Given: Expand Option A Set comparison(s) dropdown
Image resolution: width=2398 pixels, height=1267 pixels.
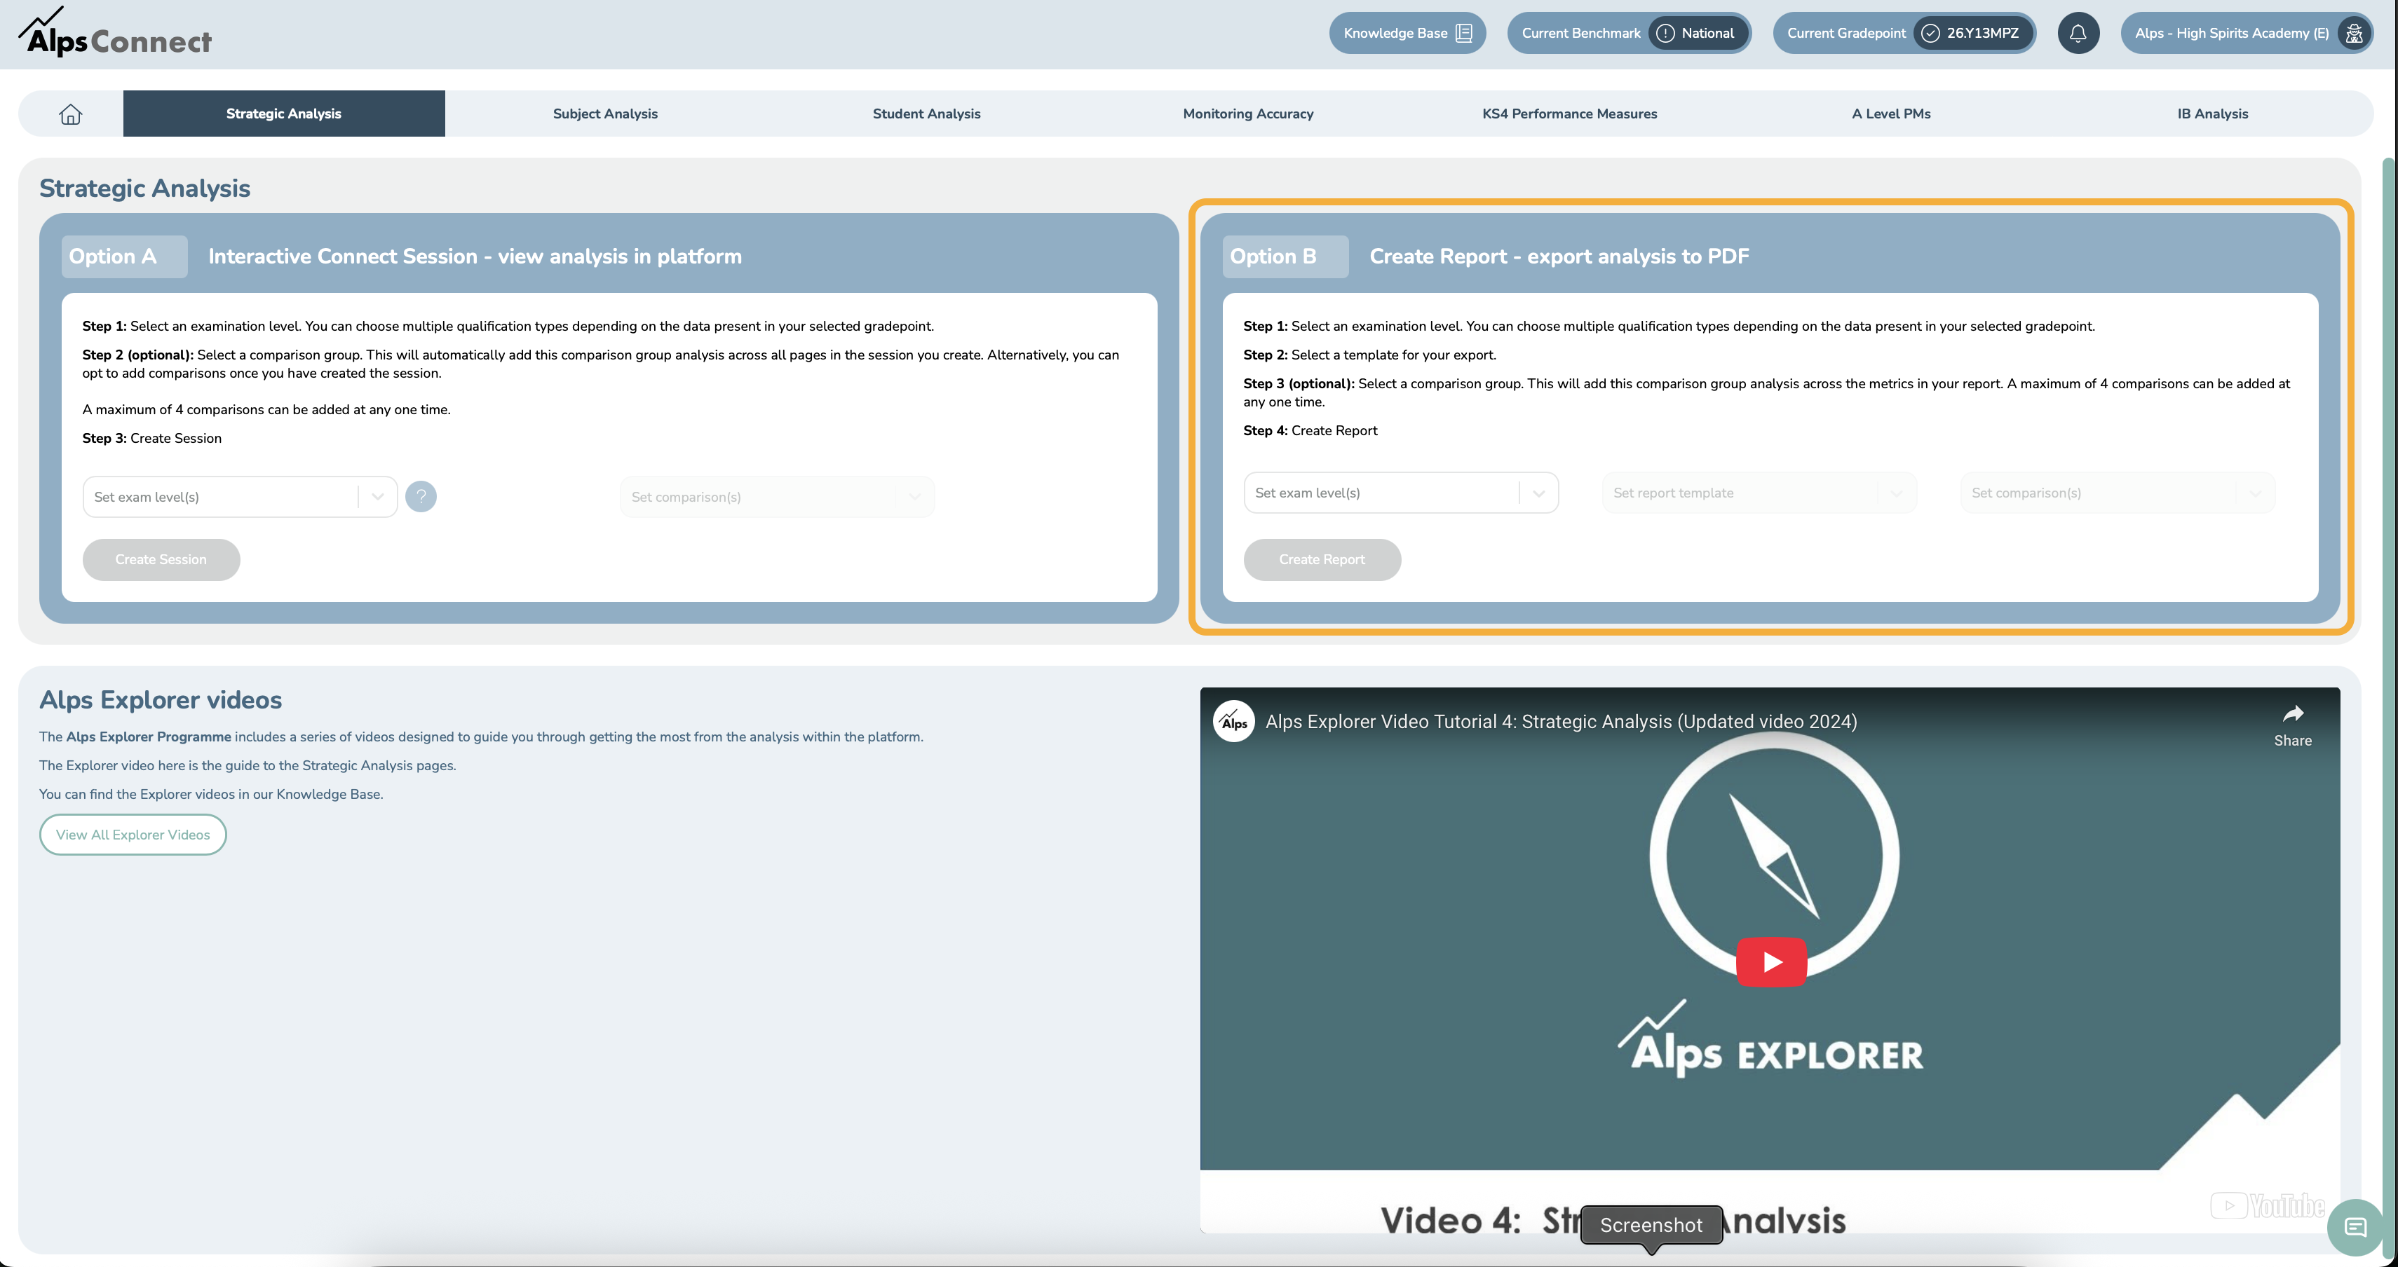Looking at the screenshot, I should click(778, 497).
